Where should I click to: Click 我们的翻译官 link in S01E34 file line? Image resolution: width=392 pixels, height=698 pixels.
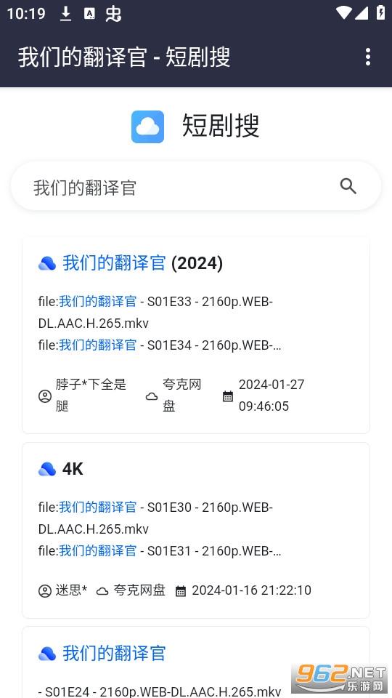click(x=98, y=345)
